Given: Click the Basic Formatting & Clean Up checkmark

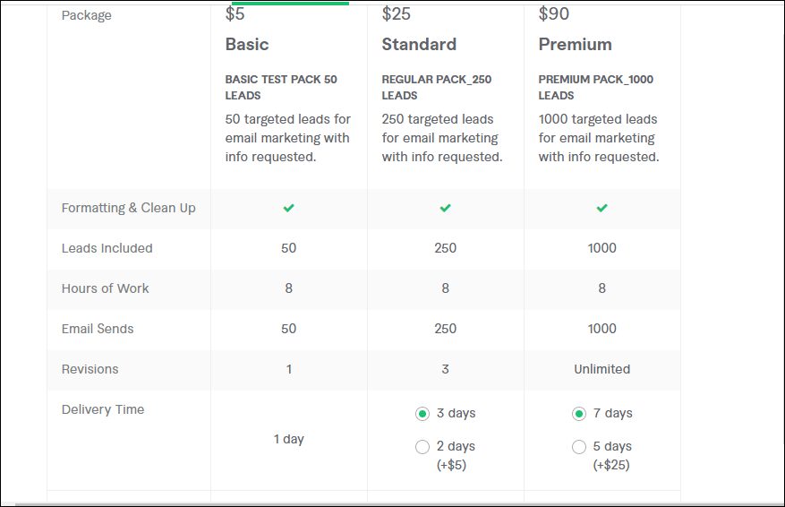Looking at the screenshot, I should click(x=288, y=208).
